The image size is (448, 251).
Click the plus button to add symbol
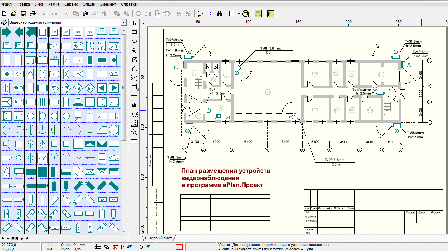coord(3,238)
